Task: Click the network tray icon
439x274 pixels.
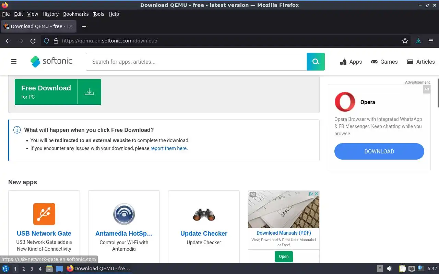Action: pos(412,269)
